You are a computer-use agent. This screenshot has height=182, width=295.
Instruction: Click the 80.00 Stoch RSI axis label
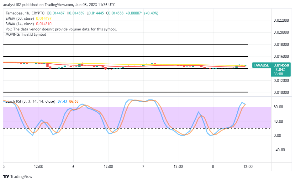point(278,107)
